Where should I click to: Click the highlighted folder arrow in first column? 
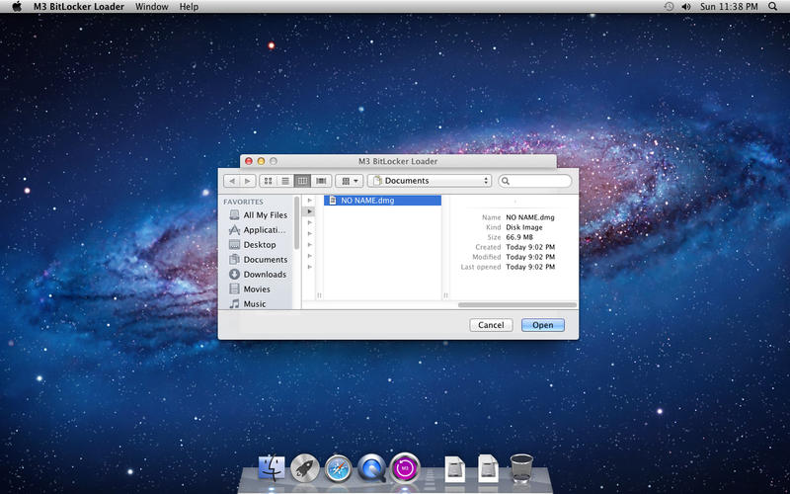(x=310, y=211)
